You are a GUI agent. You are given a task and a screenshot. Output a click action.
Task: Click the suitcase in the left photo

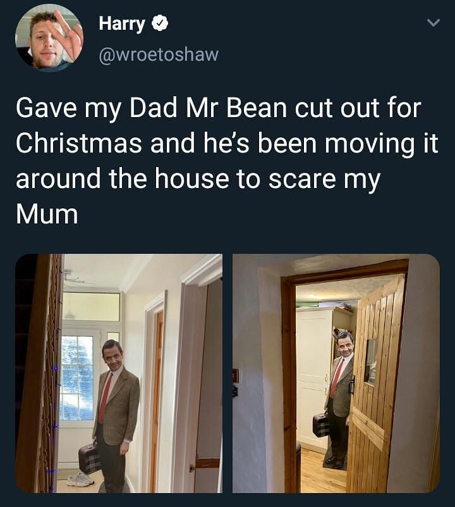89,459
